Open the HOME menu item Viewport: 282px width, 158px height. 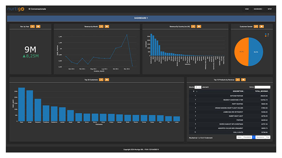click(x=247, y=9)
